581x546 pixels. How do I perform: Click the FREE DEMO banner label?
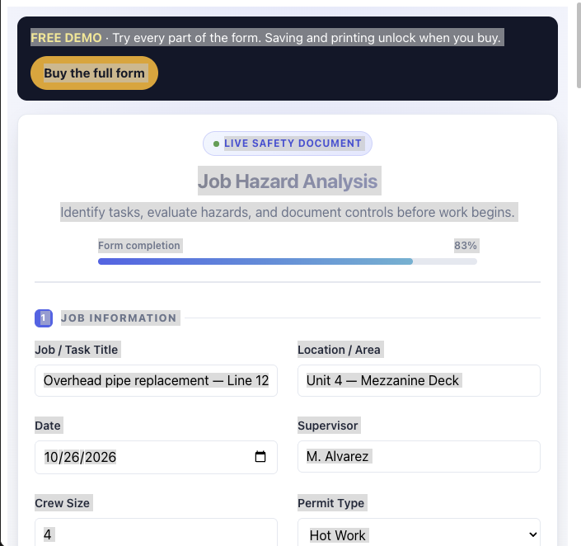click(66, 38)
